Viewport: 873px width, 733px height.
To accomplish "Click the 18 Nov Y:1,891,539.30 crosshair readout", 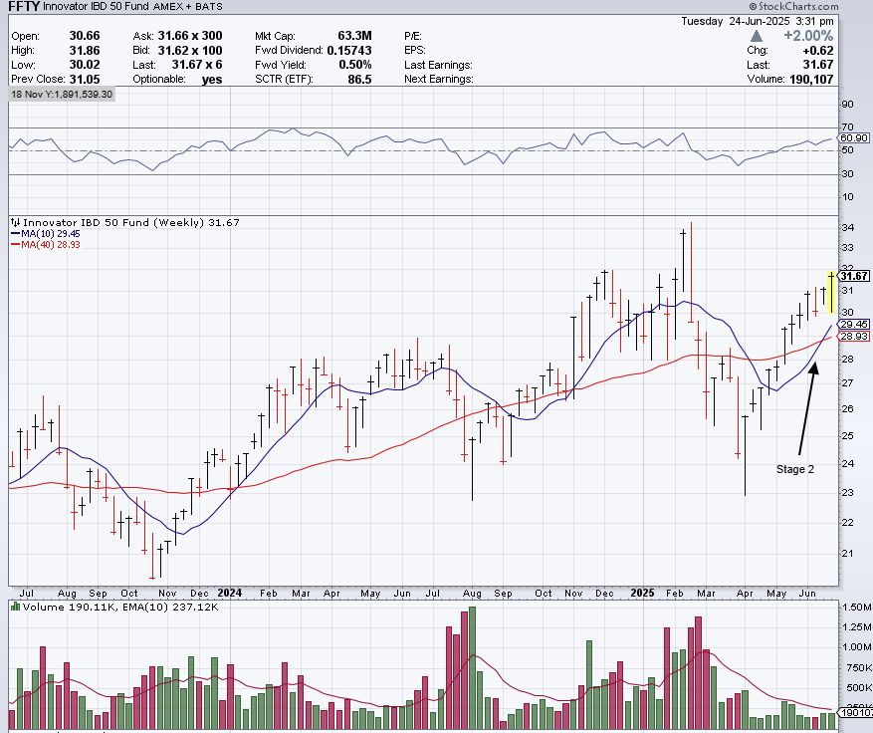I will 62,95.
